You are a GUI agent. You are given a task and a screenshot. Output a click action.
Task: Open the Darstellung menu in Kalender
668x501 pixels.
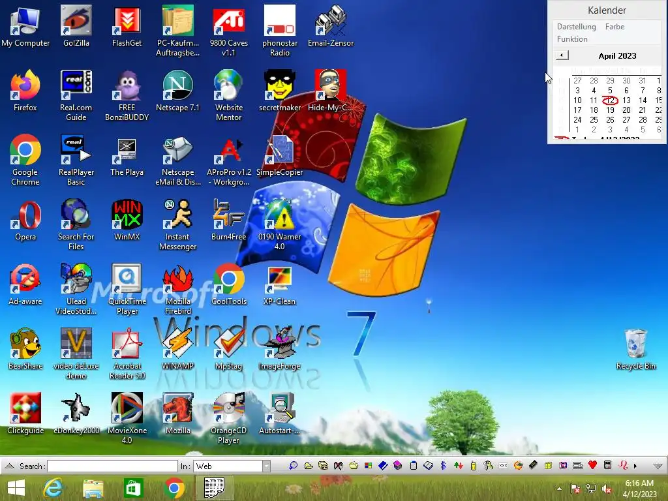coord(577,26)
